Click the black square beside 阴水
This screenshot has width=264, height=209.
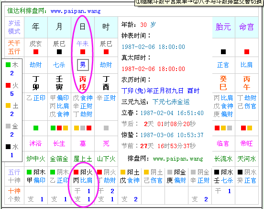[240, 172]
